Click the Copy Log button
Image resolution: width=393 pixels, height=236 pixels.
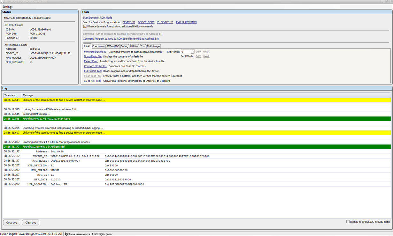click(x=12, y=222)
